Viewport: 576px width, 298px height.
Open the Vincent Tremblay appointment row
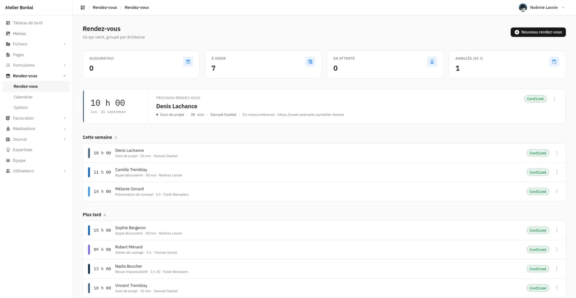tap(324, 288)
